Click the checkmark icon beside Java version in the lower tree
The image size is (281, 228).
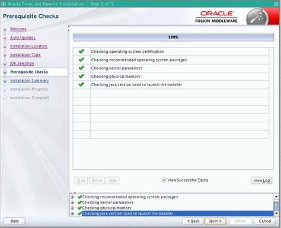pos(79,214)
